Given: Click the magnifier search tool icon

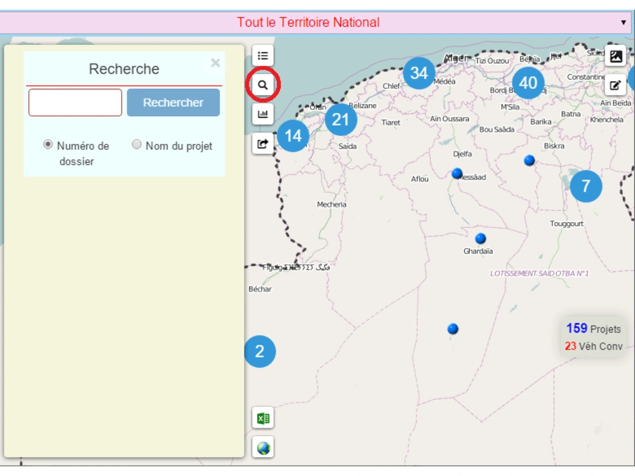Looking at the screenshot, I should point(262,85).
